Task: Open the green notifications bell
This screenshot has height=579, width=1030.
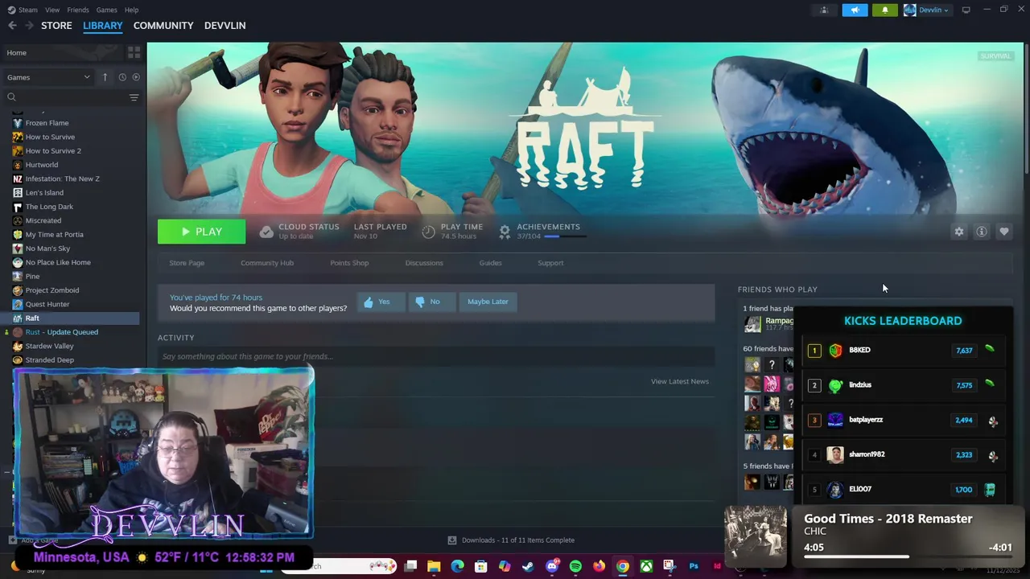Action: [885, 10]
